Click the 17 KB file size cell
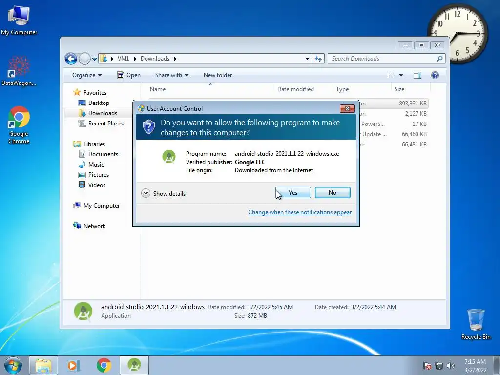Viewport: 500px width, 375px height. tap(419, 124)
